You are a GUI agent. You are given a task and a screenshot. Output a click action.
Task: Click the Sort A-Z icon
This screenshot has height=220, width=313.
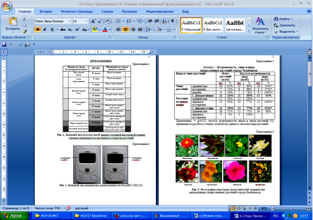(x=165, y=21)
